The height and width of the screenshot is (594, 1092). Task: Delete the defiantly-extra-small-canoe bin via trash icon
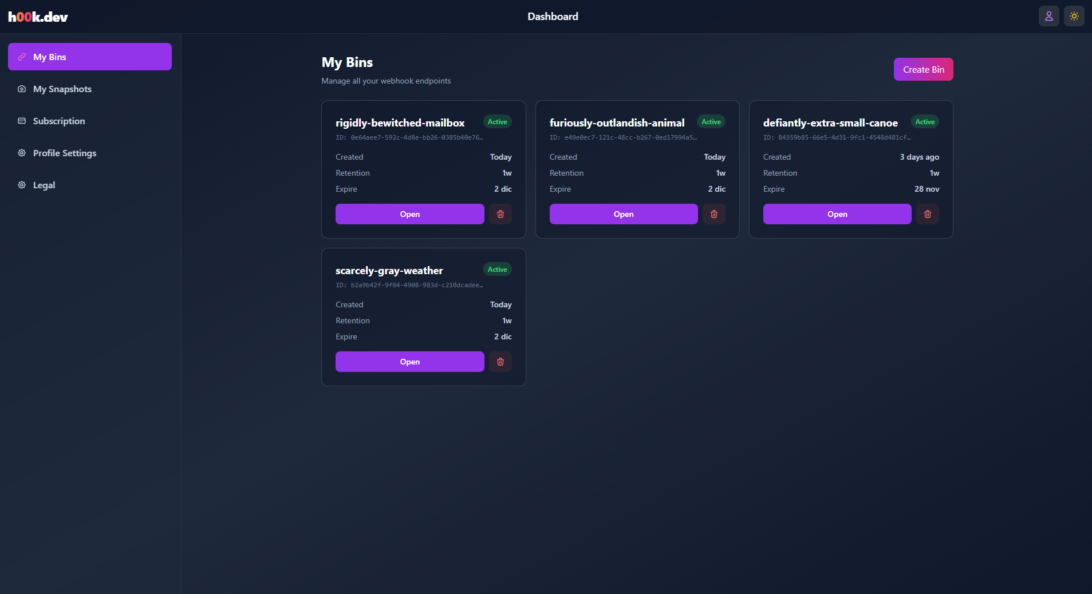928,214
